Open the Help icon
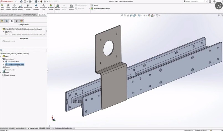Screen dimensions: 223x131 click(x=214, y=1)
